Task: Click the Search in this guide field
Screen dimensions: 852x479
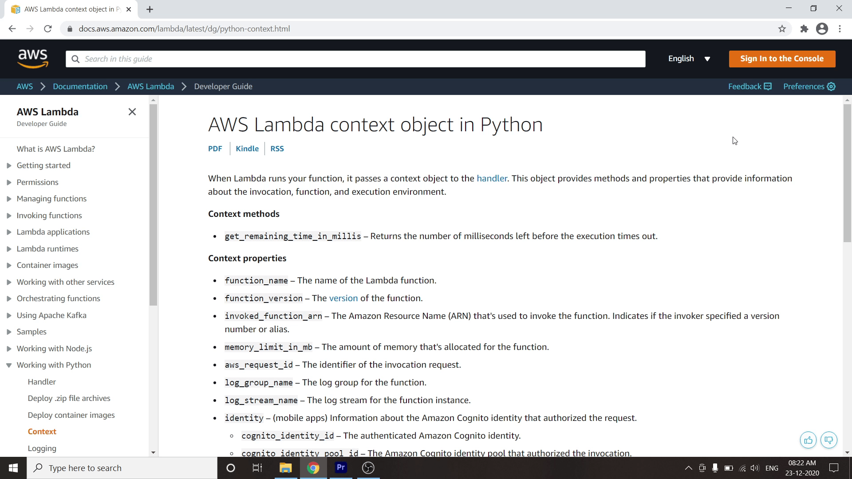Action: pos(355,59)
